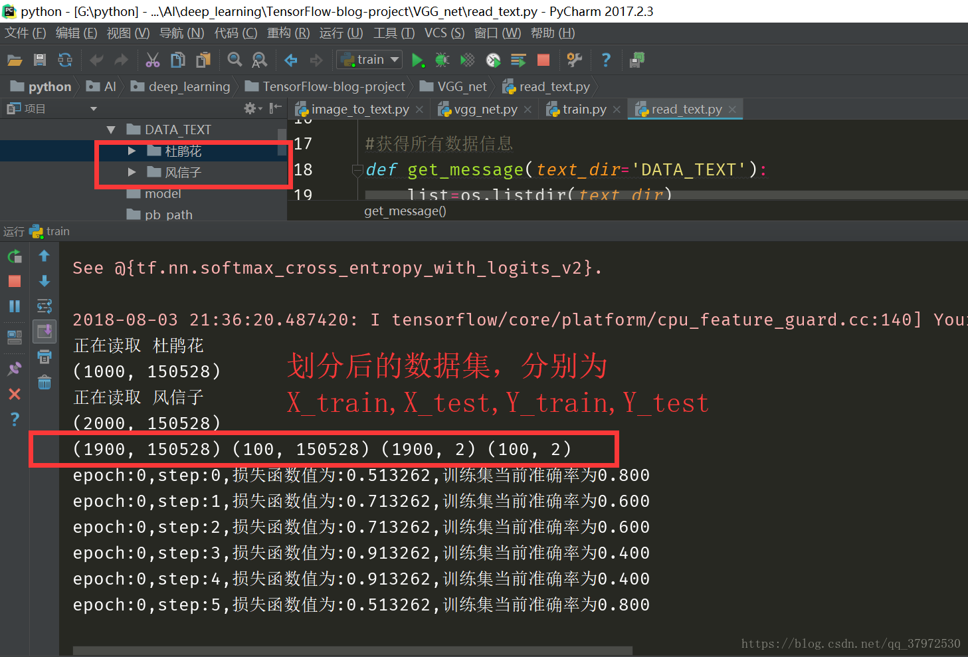Rerun train from run panel
Image resolution: width=968 pixels, height=657 pixels.
tap(15, 256)
